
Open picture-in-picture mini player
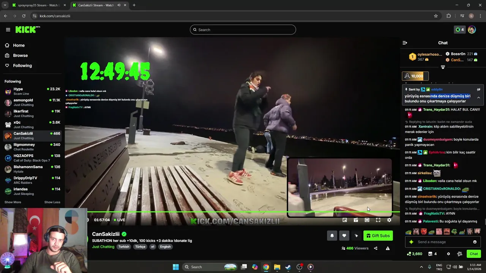pos(345,220)
